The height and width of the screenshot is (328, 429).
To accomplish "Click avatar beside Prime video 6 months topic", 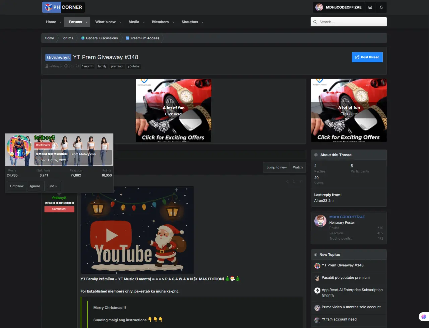I will (x=317, y=308).
